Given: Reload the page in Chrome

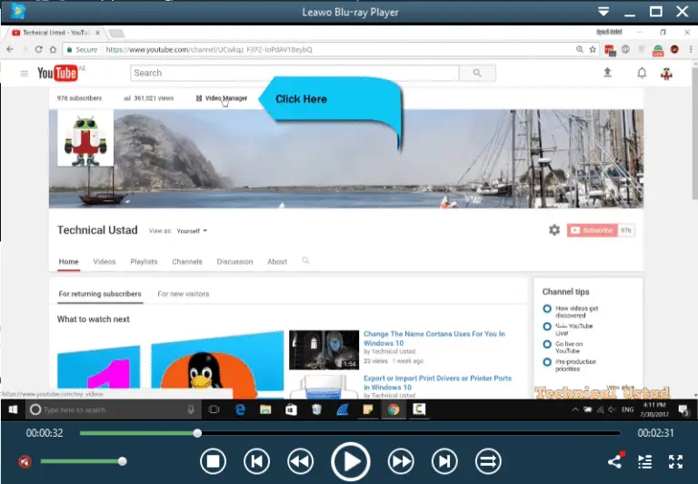Looking at the screenshot, I should tap(39, 49).
